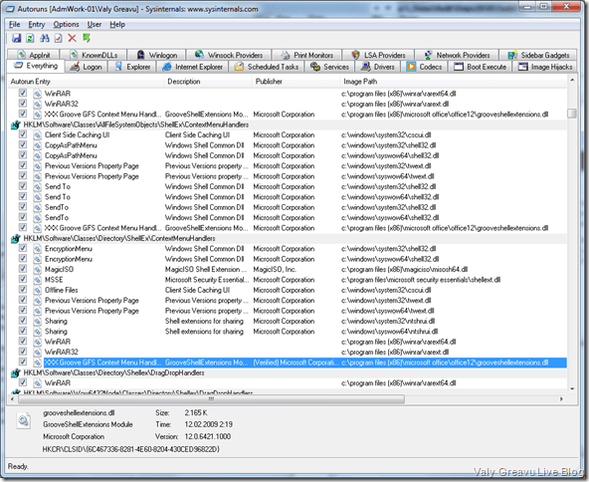Uncheck the MagicISO autorun entry
This screenshot has height=482, width=589.
pyautogui.click(x=23, y=269)
